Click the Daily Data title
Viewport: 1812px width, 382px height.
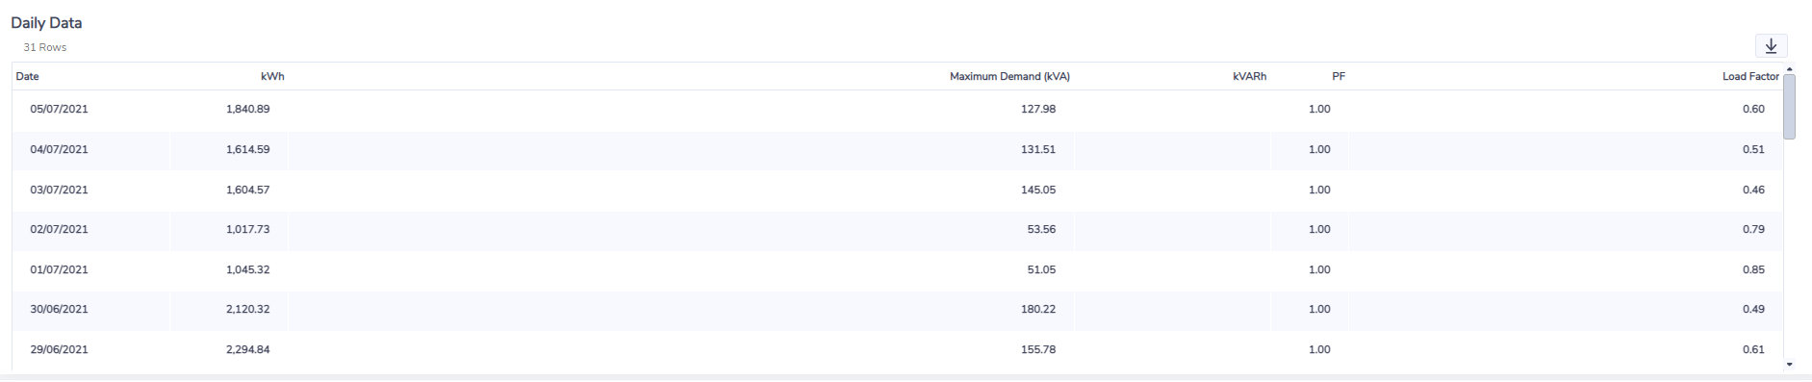pyautogui.click(x=46, y=23)
